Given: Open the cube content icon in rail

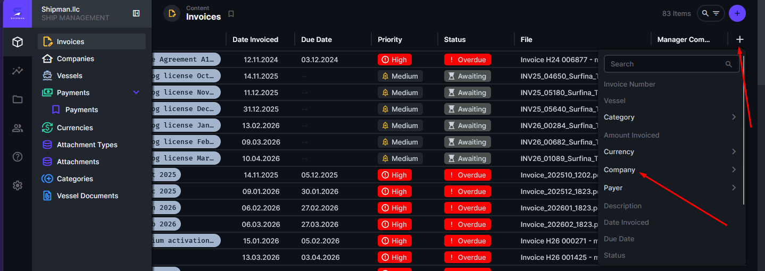Looking at the screenshot, I should coord(18,42).
